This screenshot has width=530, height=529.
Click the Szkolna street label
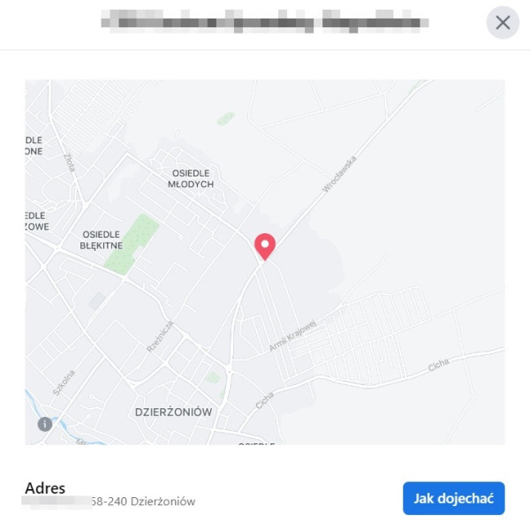(x=64, y=382)
